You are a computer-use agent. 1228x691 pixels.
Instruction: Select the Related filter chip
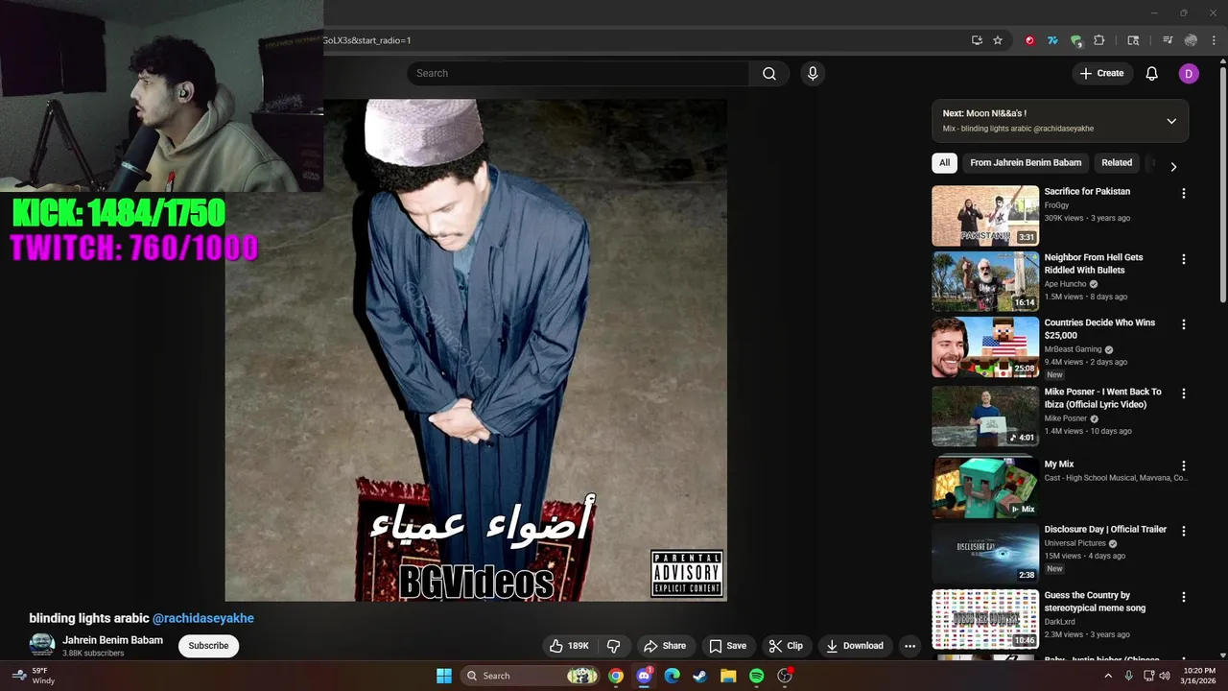point(1117,163)
